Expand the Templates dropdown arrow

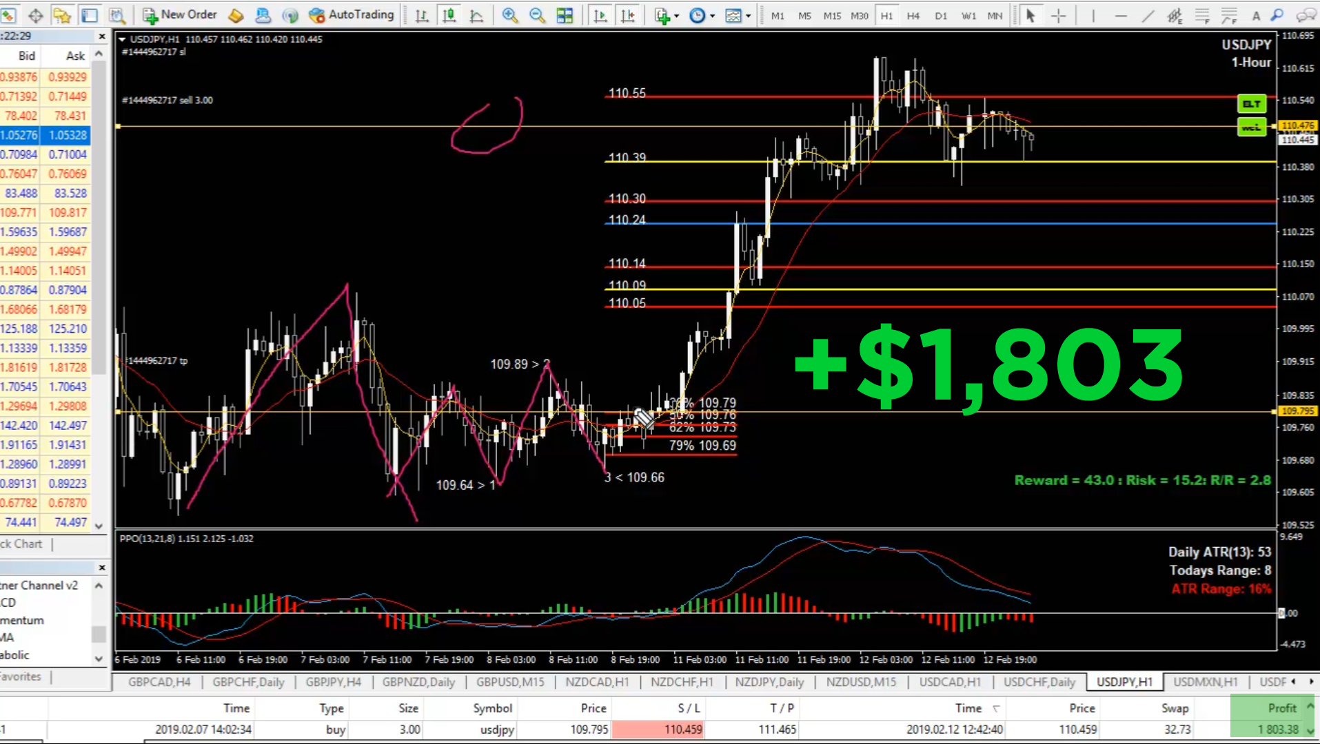point(749,16)
